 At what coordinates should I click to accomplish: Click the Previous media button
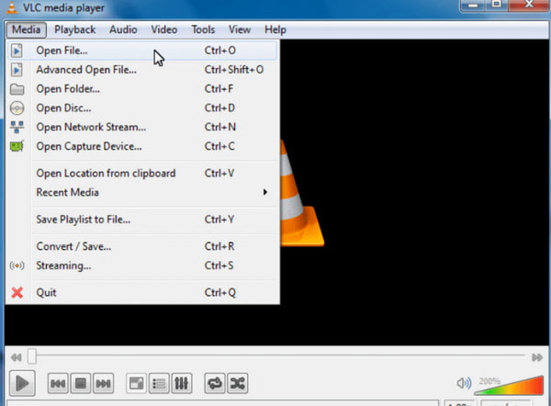point(58,383)
